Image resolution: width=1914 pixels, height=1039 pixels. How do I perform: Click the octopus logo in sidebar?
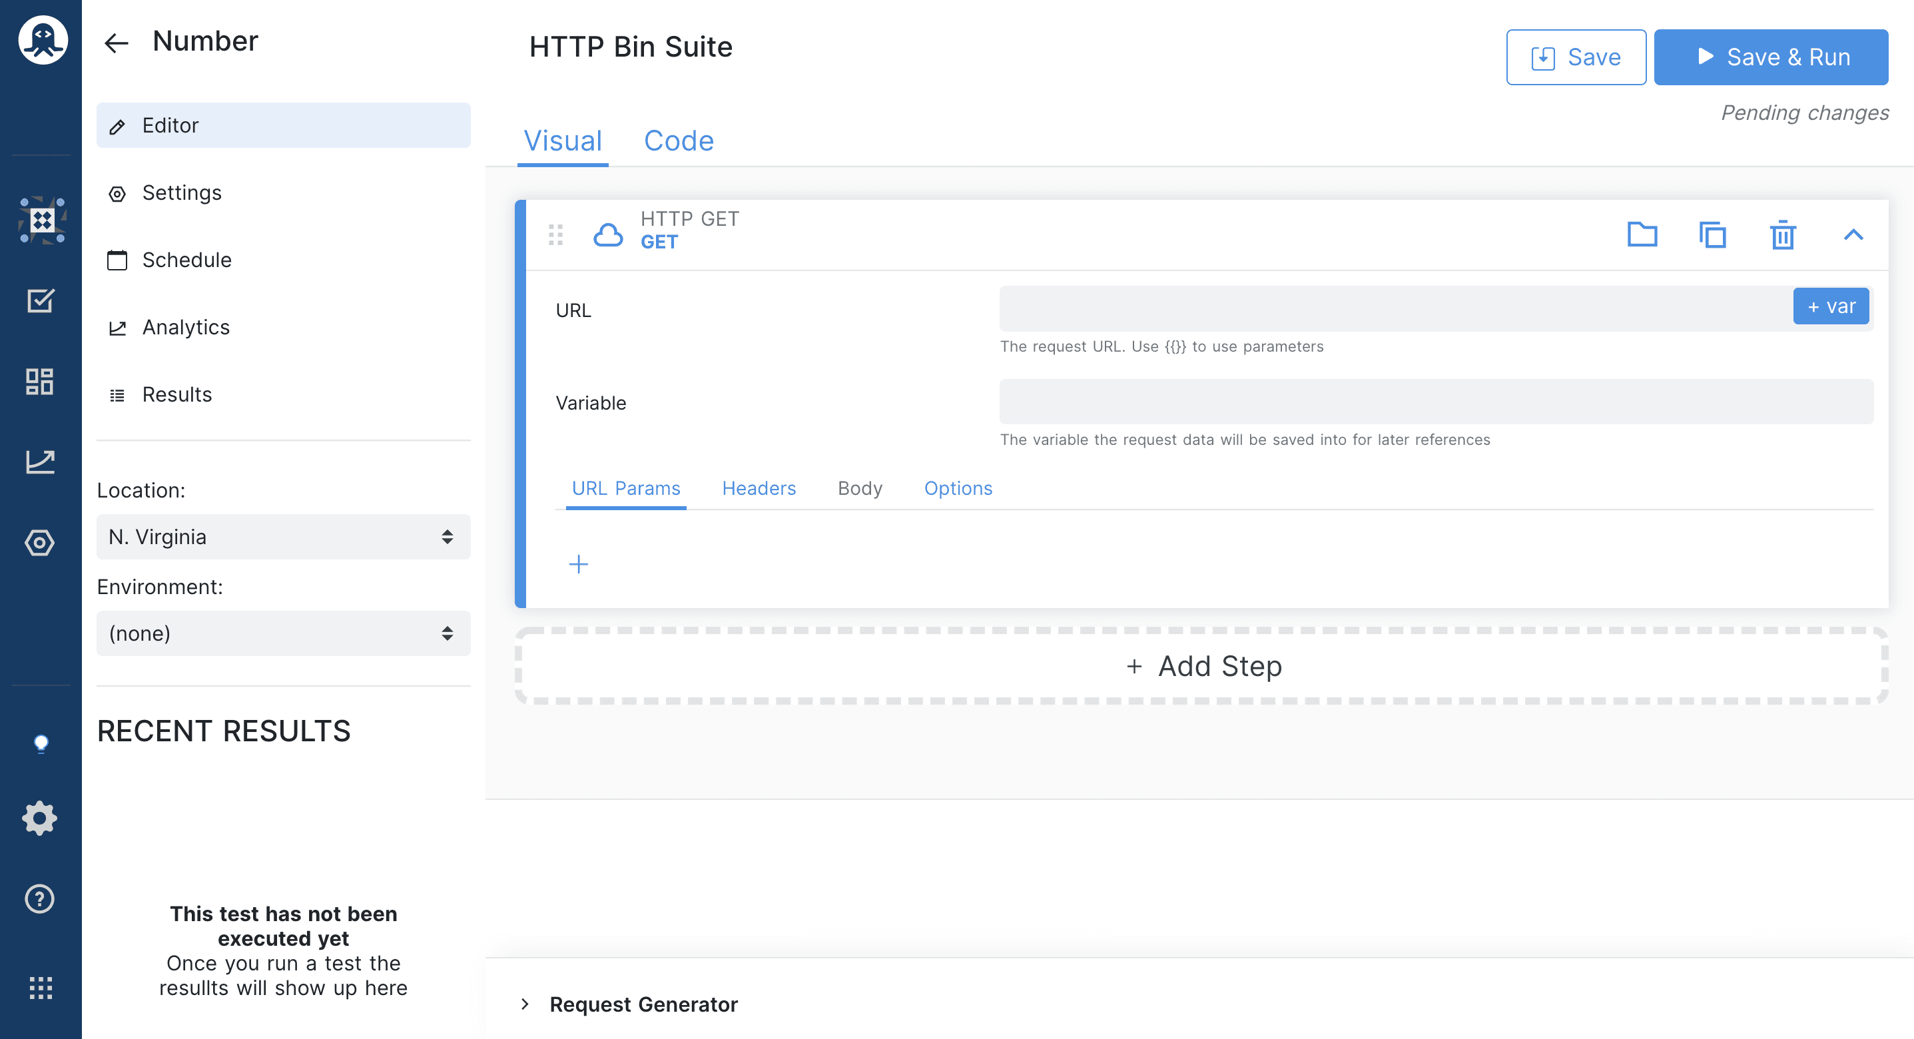click(43, 40)
